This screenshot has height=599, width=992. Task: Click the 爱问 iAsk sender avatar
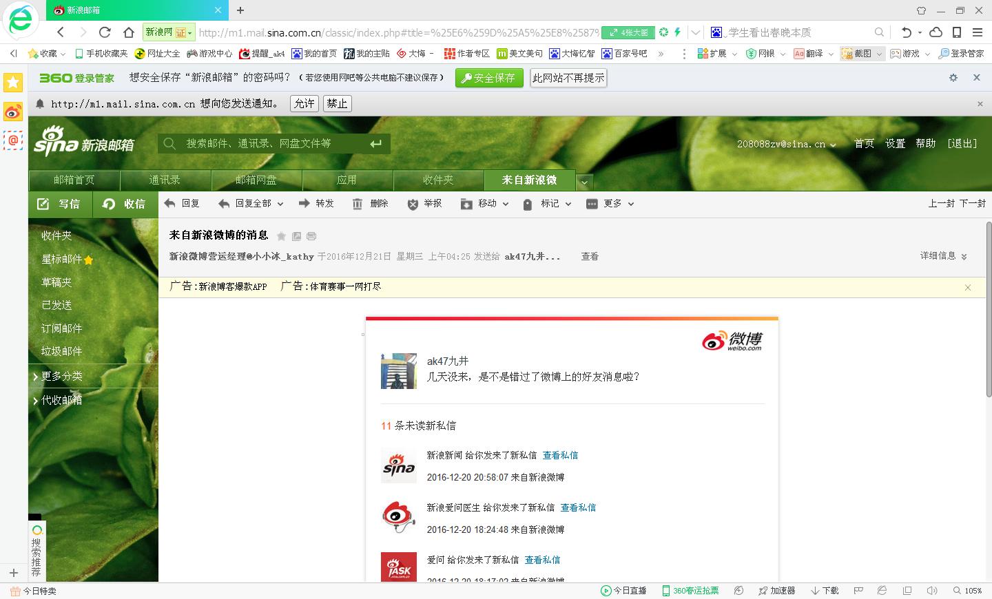coord(399,567)
